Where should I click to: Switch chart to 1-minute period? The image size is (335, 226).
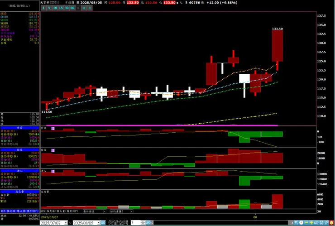pyautogui.click(x=43, y=8)
